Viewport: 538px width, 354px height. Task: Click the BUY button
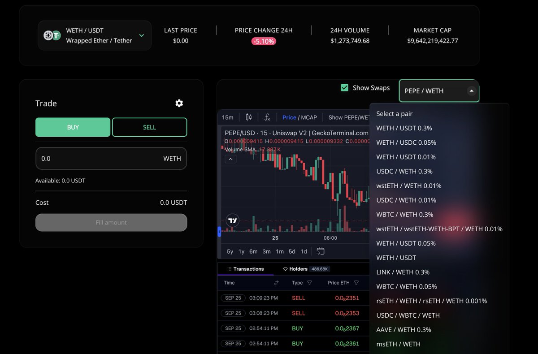pos(73,127)
